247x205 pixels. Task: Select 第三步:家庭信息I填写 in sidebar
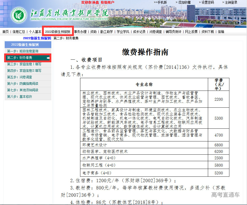tap(24, 64)
